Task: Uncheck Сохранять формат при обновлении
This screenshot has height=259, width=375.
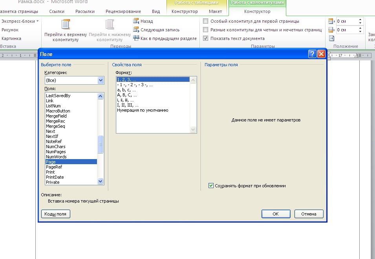Action: click(x=211, y=186)
